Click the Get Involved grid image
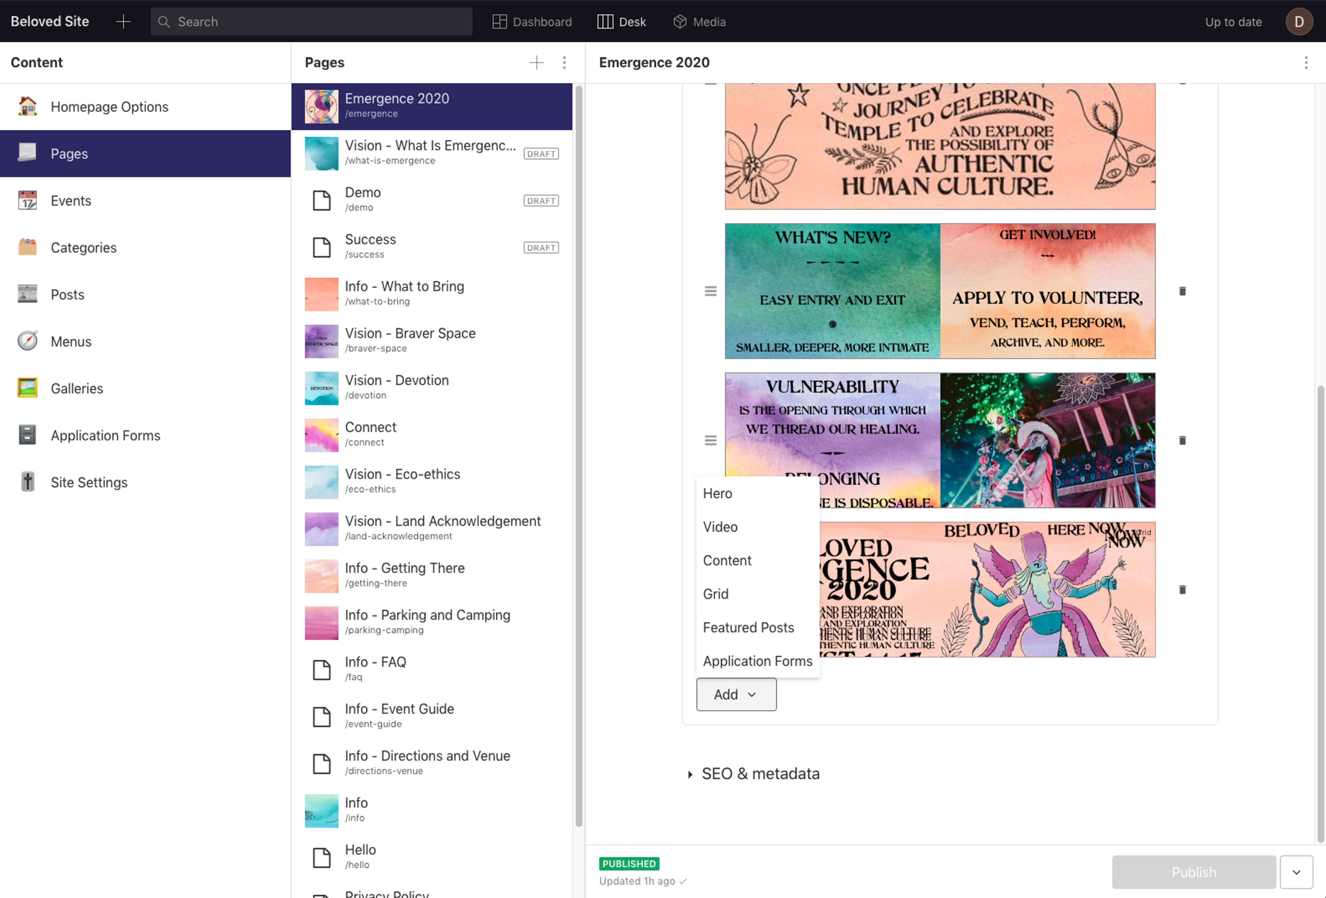 (1048, 291)
